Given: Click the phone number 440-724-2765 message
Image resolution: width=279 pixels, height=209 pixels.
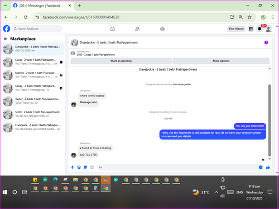Looking at the screenshot, I should click(x=88, y=155).
